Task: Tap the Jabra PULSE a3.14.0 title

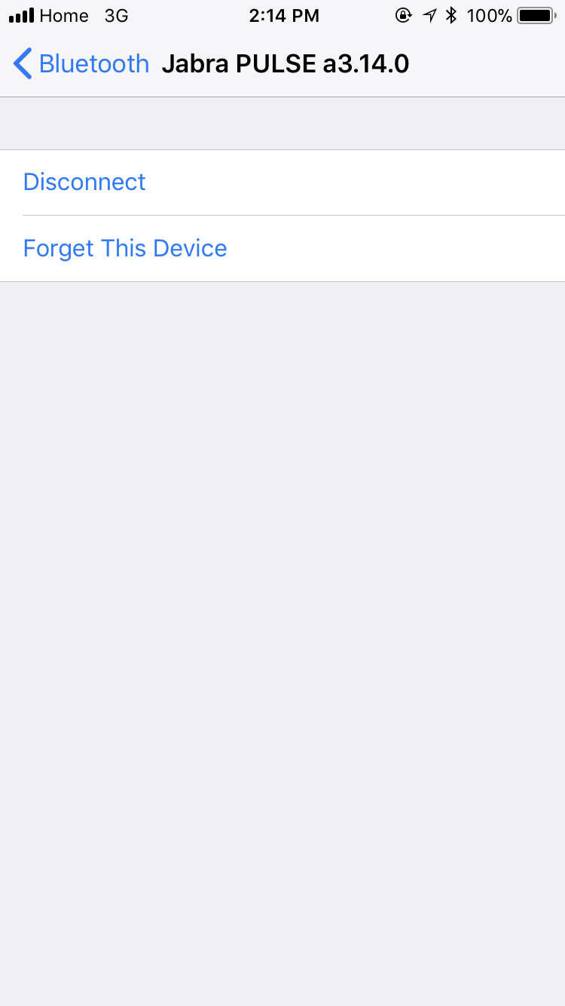Action: [286, 64]
